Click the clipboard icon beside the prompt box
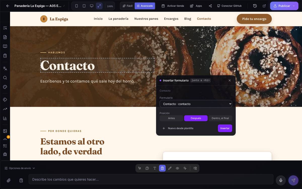The image size is (302, 189). 21,180
